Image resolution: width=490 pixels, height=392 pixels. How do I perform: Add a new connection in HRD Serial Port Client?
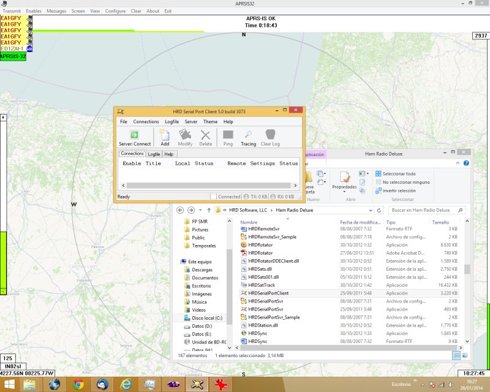tap(165, 137)
